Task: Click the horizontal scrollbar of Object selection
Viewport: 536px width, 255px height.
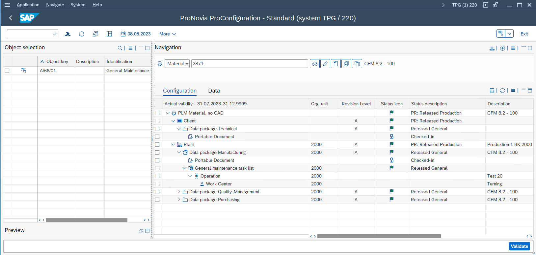Action: [x=87, y=220]
